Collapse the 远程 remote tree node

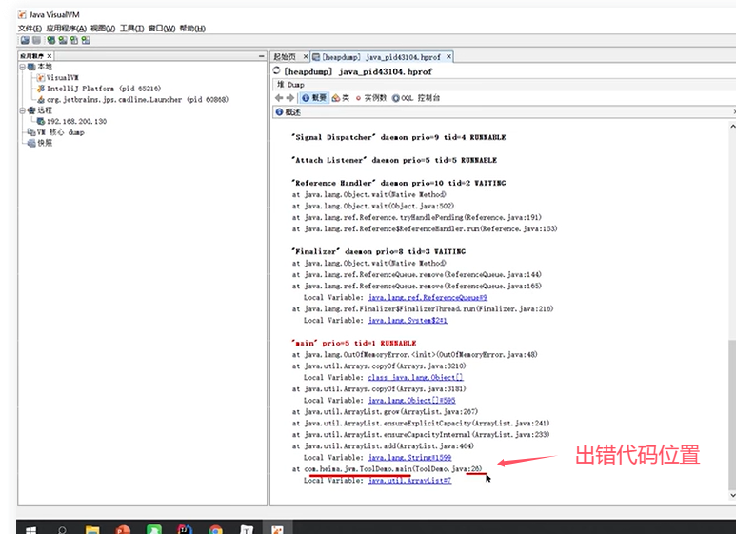(22, 110)
